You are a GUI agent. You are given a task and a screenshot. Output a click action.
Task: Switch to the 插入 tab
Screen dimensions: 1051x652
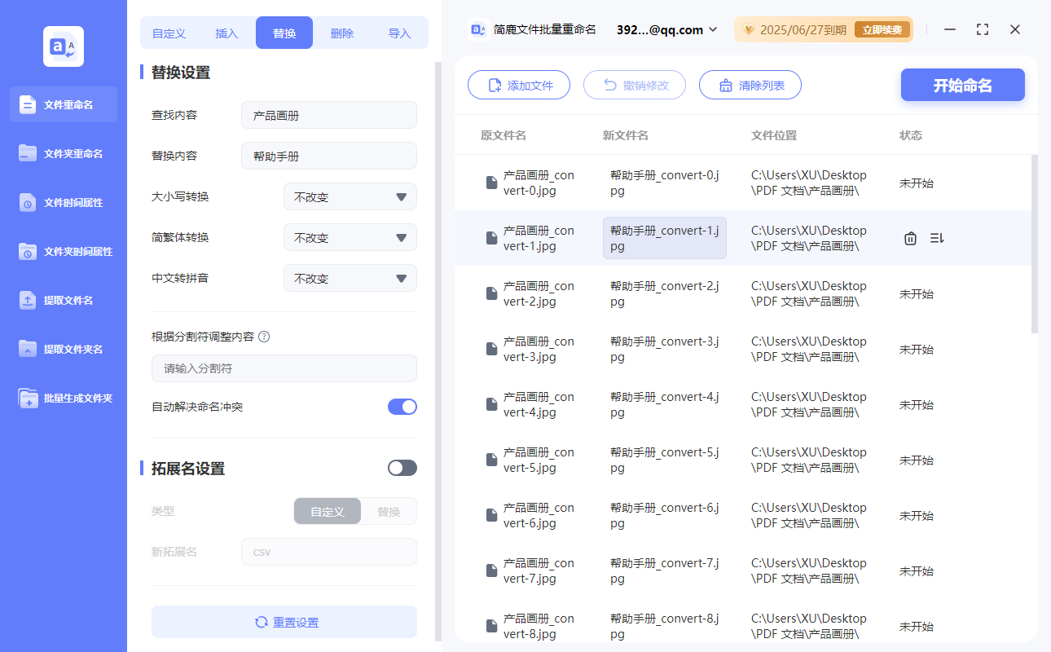(x=226, y=32)
